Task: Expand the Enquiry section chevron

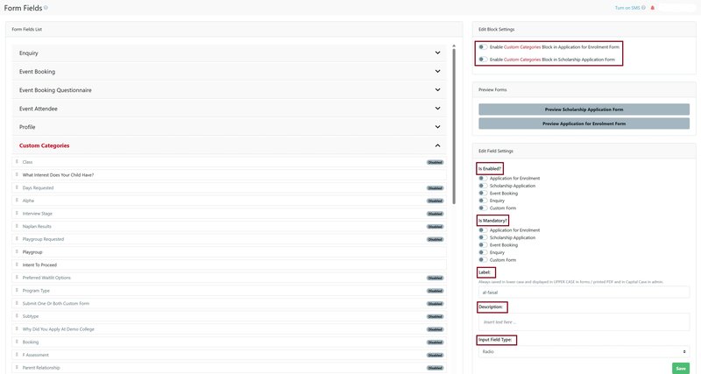Action: pos(437,53)
